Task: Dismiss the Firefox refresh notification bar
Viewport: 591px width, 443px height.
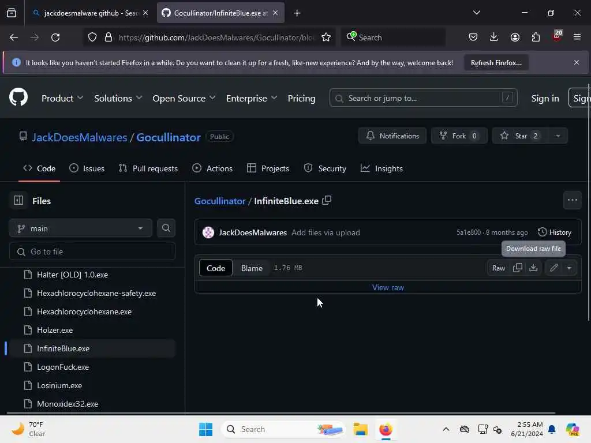Action: tap(577, 62)
